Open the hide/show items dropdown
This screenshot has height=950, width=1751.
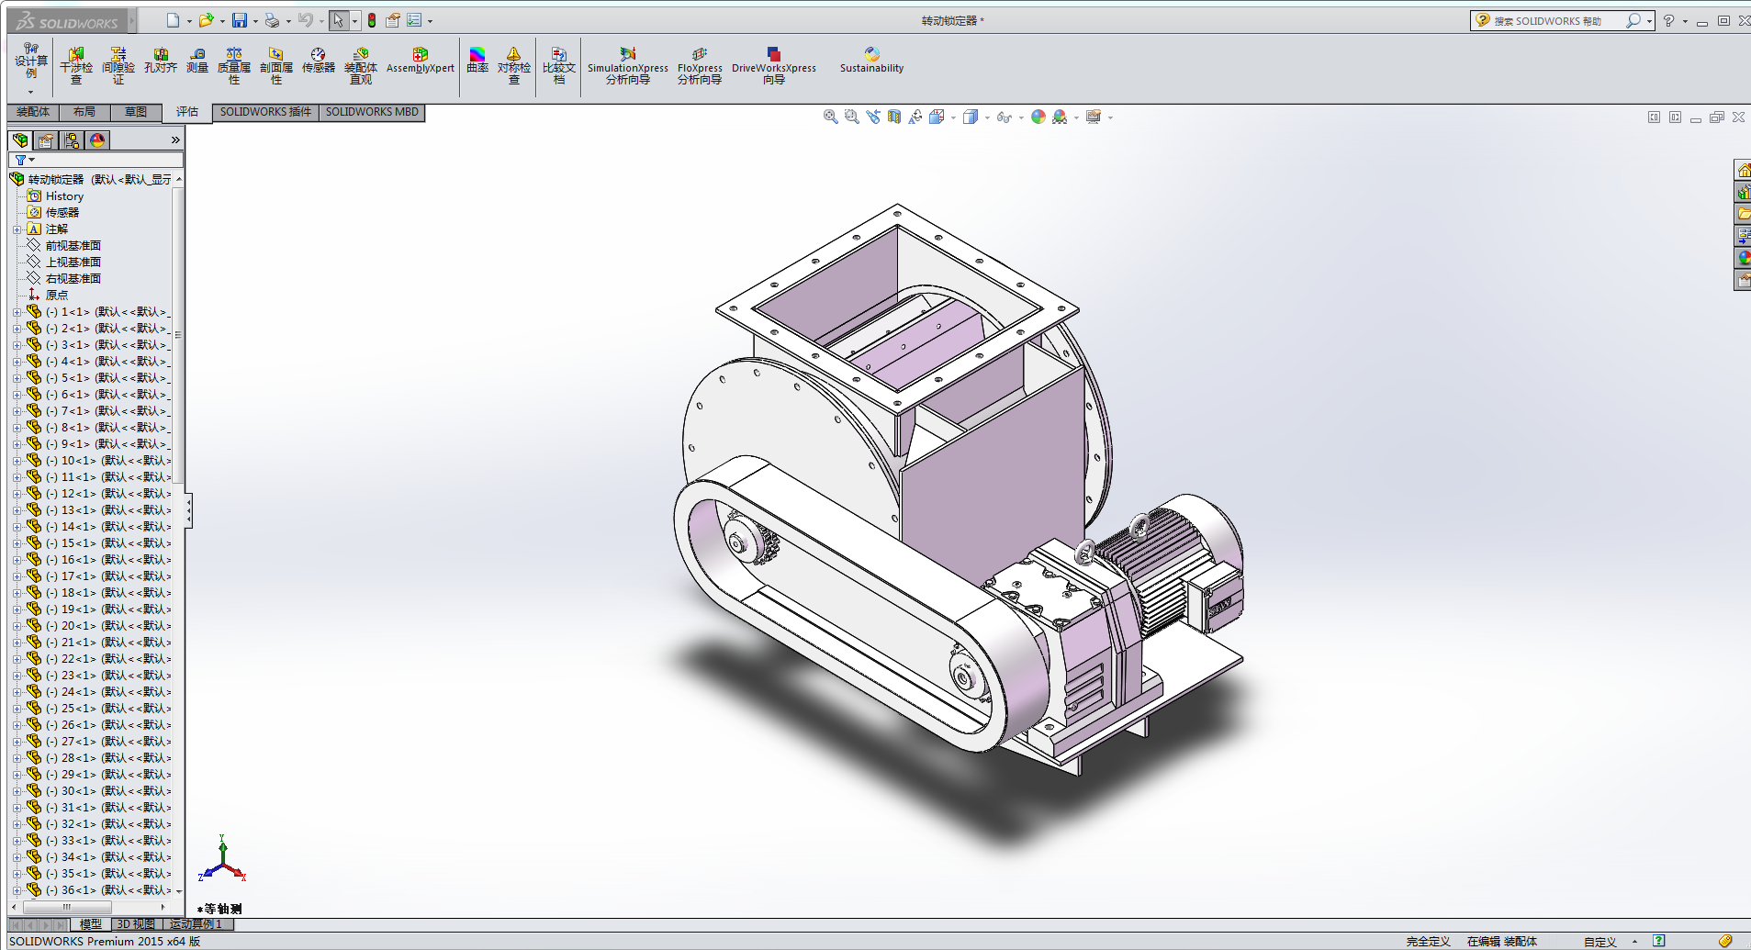[1021, 117]
